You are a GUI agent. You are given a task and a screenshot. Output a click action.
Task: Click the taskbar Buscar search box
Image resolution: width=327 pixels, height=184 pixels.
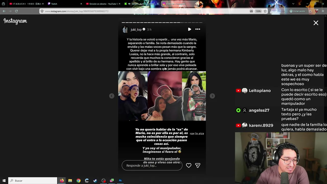pos(33,181)
